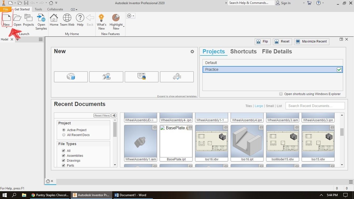Open the Tools ribbon tab

[38, 9]
